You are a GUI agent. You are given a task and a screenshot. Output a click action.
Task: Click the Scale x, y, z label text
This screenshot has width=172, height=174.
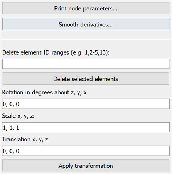click(18, 116)
